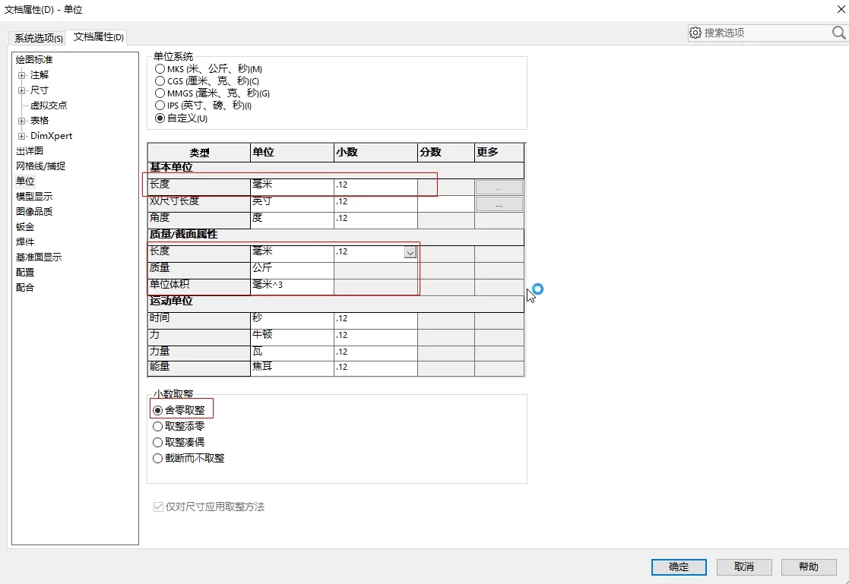Select 钣金 in the tree

25,226
